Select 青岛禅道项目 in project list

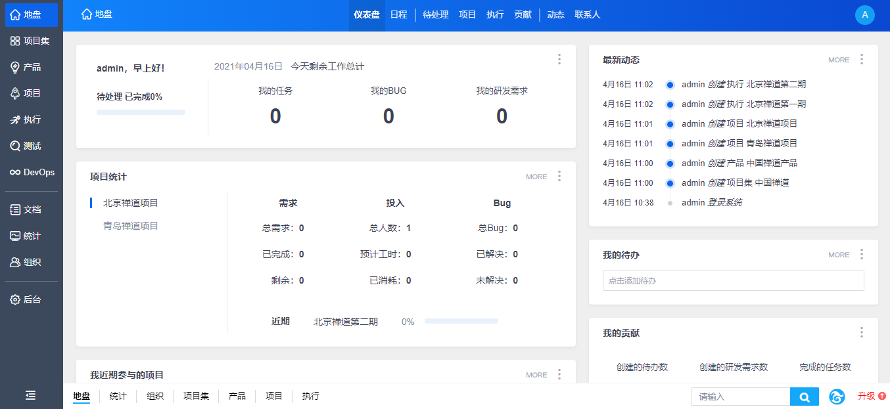pos(131,225)
